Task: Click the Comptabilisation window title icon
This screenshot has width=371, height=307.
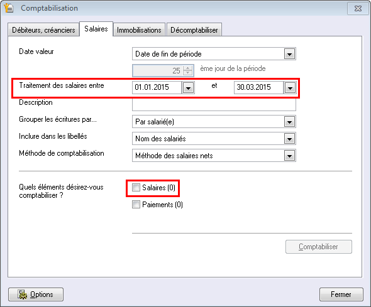Action: tap(9, 8)
